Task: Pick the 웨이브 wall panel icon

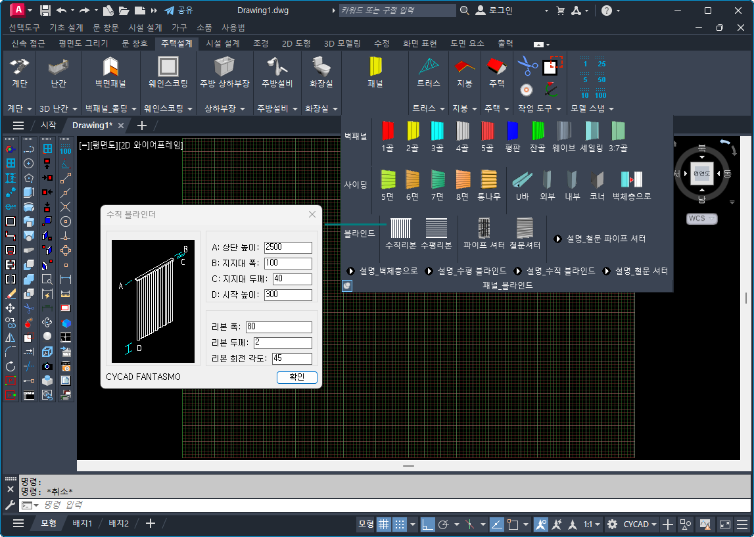Action: [x=563, y=131]
